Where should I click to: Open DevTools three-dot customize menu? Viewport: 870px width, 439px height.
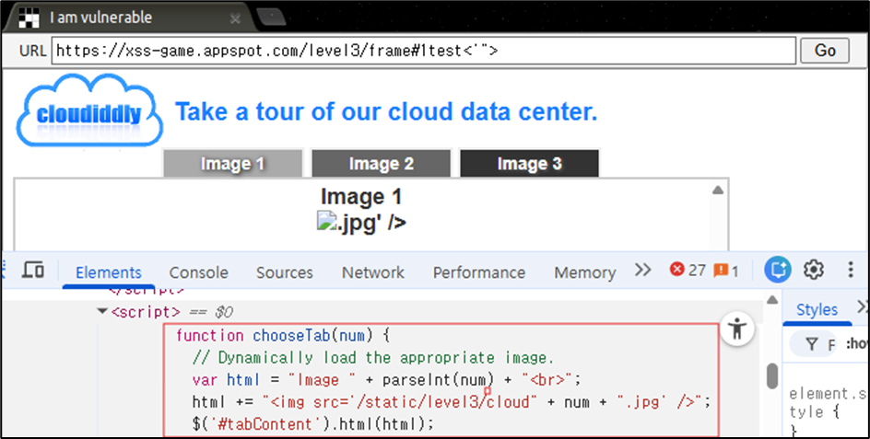click(x=850, y=270)
